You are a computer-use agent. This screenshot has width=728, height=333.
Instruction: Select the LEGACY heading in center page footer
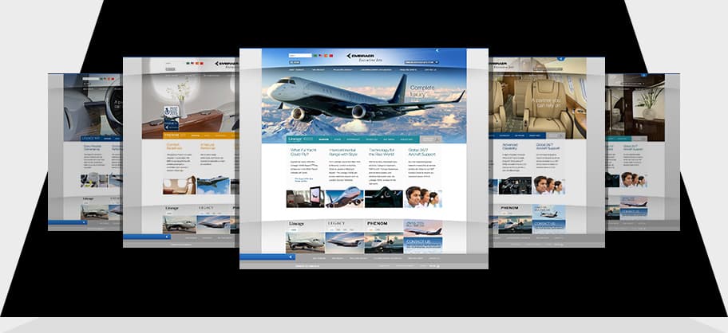pyautogui.click(x=336, y=223)
